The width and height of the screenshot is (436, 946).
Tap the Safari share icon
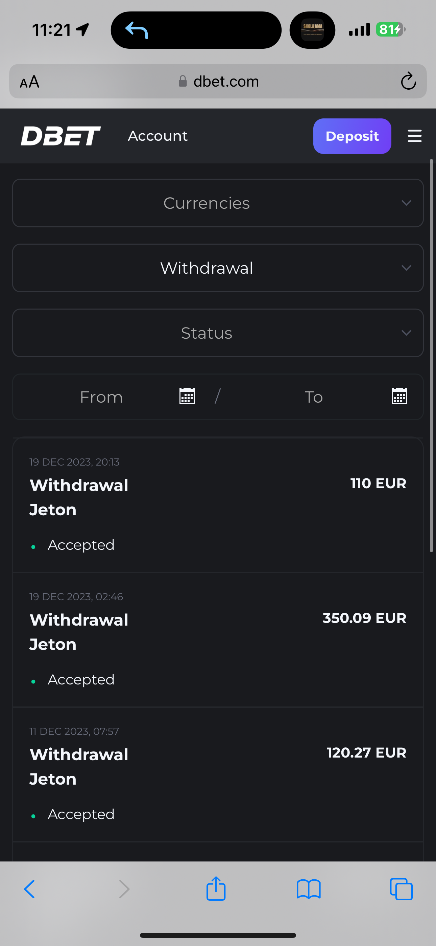[216, 889]
